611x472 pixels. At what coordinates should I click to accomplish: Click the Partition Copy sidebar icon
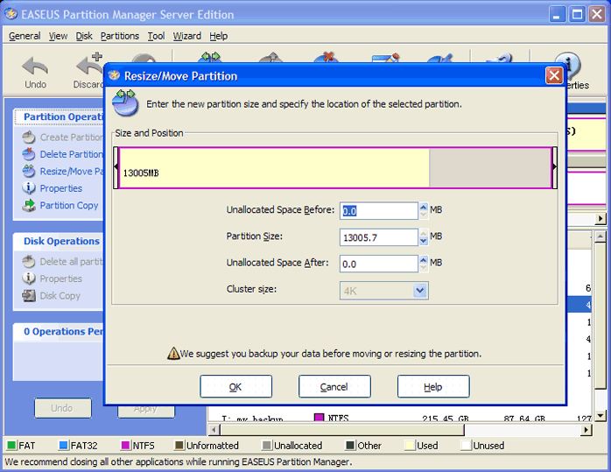[29, 205]
